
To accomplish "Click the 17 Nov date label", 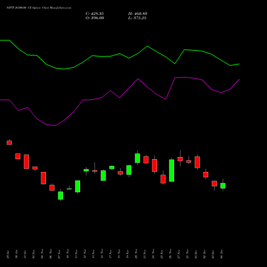I will click(111, 254).
